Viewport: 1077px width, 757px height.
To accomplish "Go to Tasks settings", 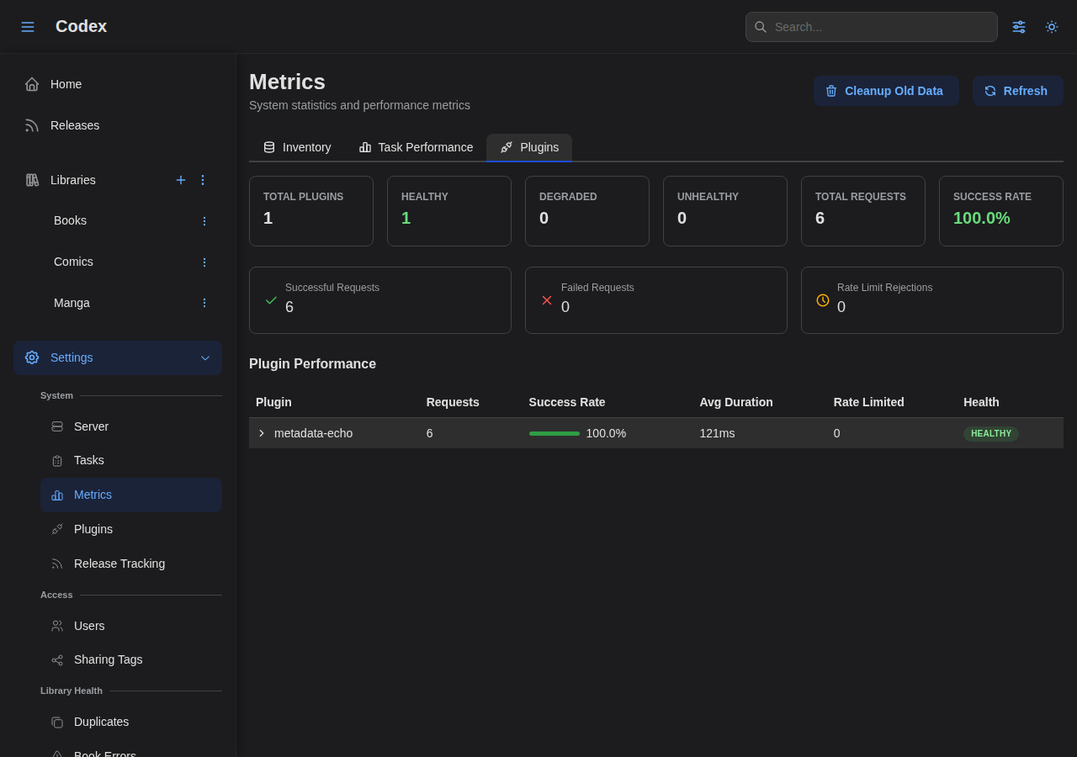I will [131, 460].
